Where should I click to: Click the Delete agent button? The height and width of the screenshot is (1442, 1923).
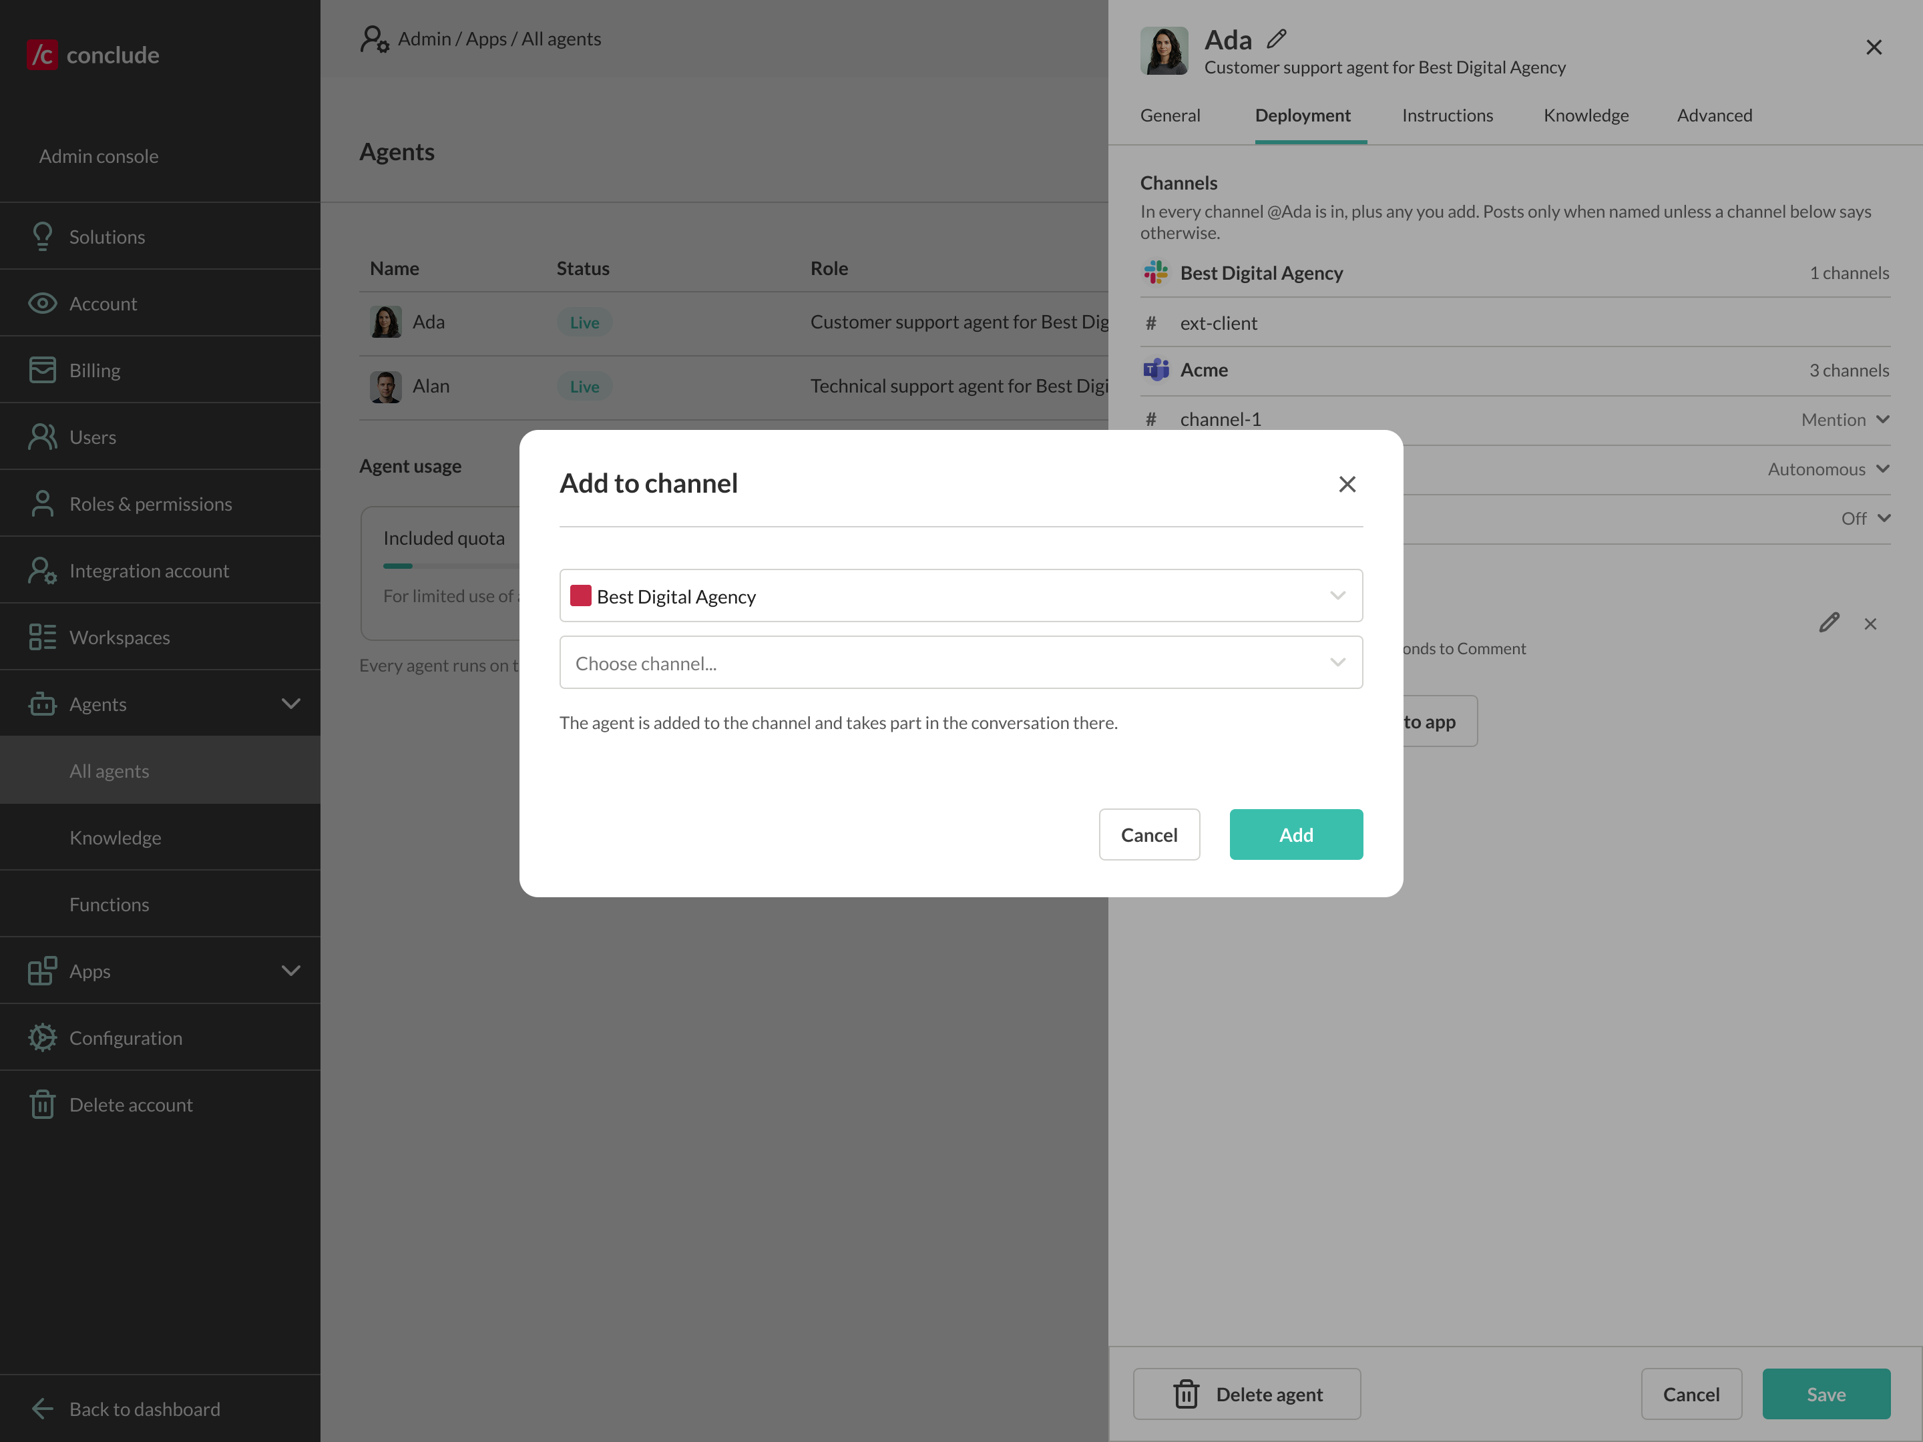(1247, 1394)
